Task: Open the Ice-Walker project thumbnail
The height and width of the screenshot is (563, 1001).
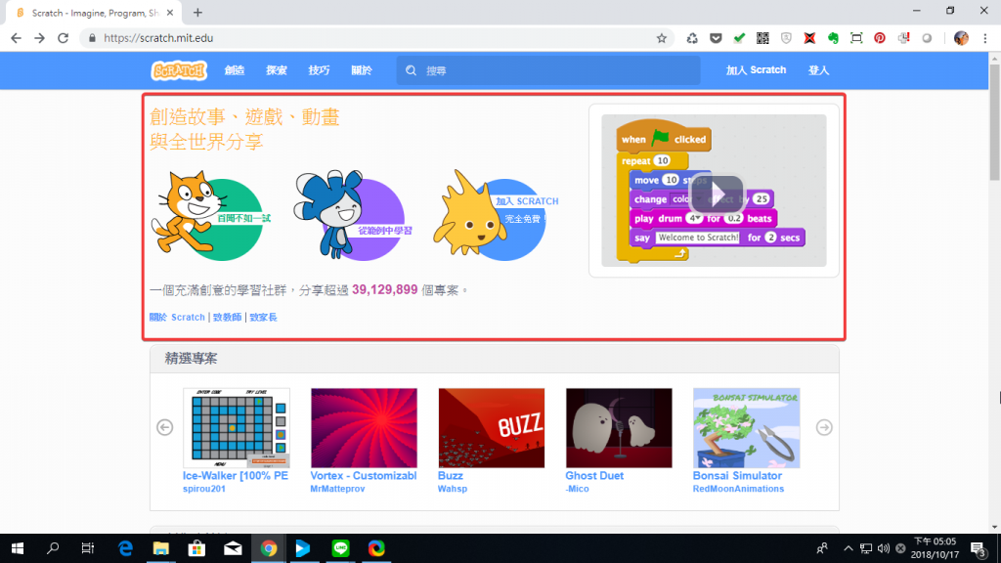Action: click(237, 428)
